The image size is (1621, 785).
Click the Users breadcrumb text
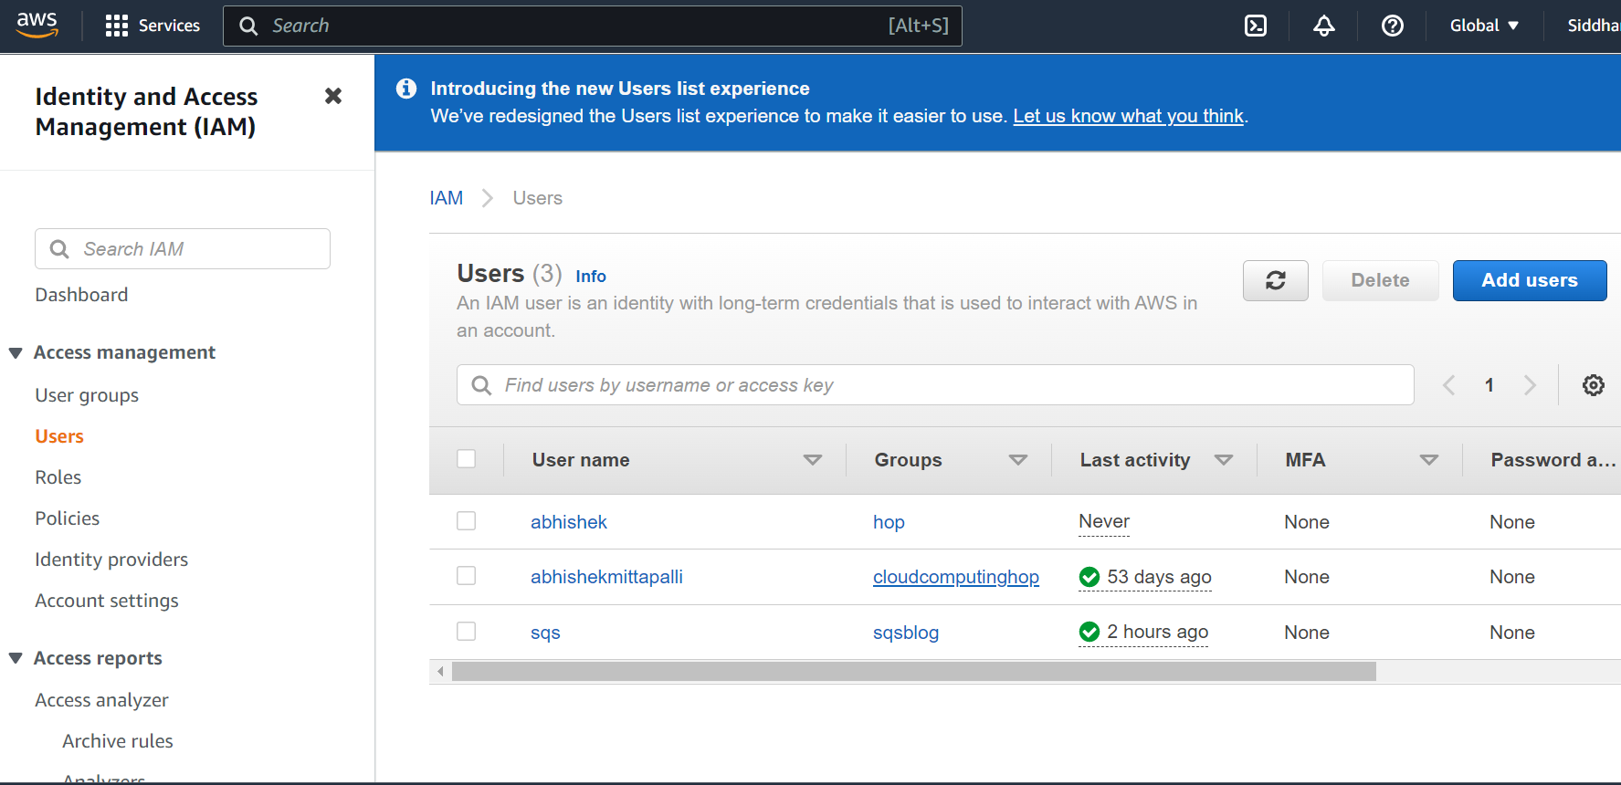point(538,198)
